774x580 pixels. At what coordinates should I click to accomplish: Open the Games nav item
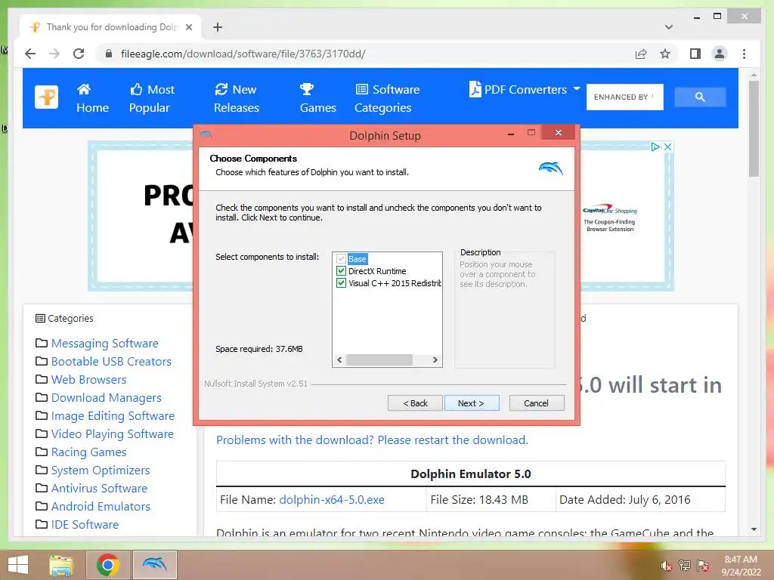coord(317,98)
